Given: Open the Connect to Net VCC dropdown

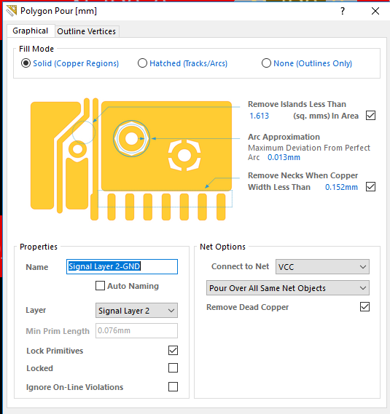Looking at the screenshot, I should tap(322, 267).
